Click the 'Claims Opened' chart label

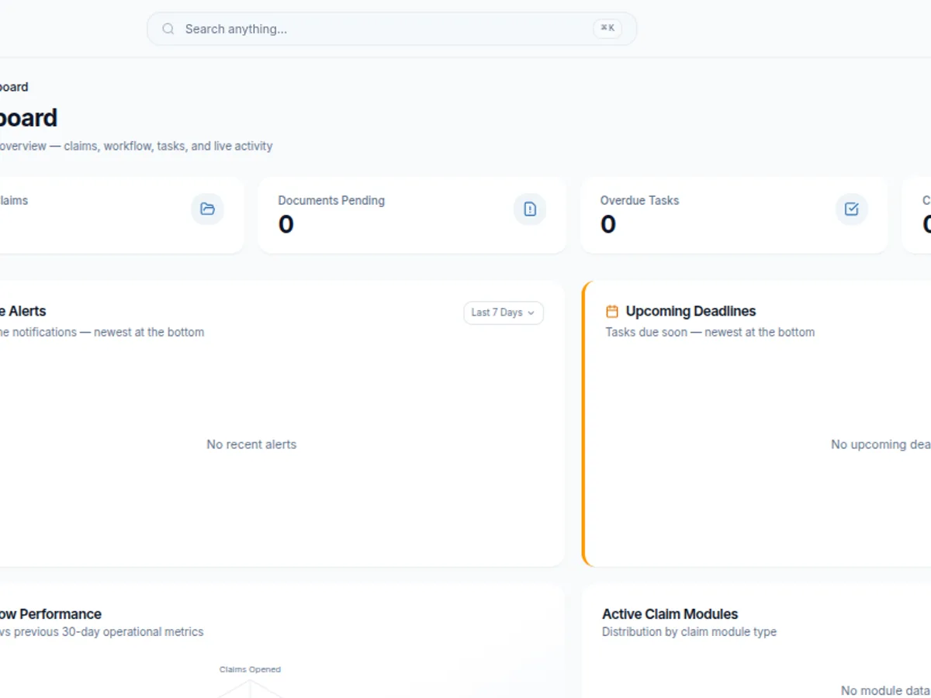(250, 669)
